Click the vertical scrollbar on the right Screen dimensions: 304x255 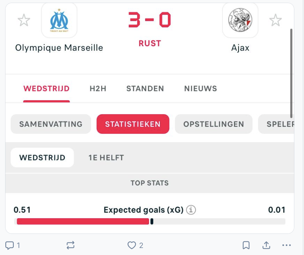(x=291, y=73)
